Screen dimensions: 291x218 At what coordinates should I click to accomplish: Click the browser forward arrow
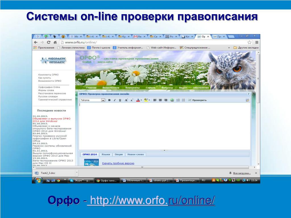pos(42,42)
